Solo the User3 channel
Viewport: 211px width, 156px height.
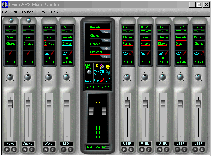click(x=167, y=150)
